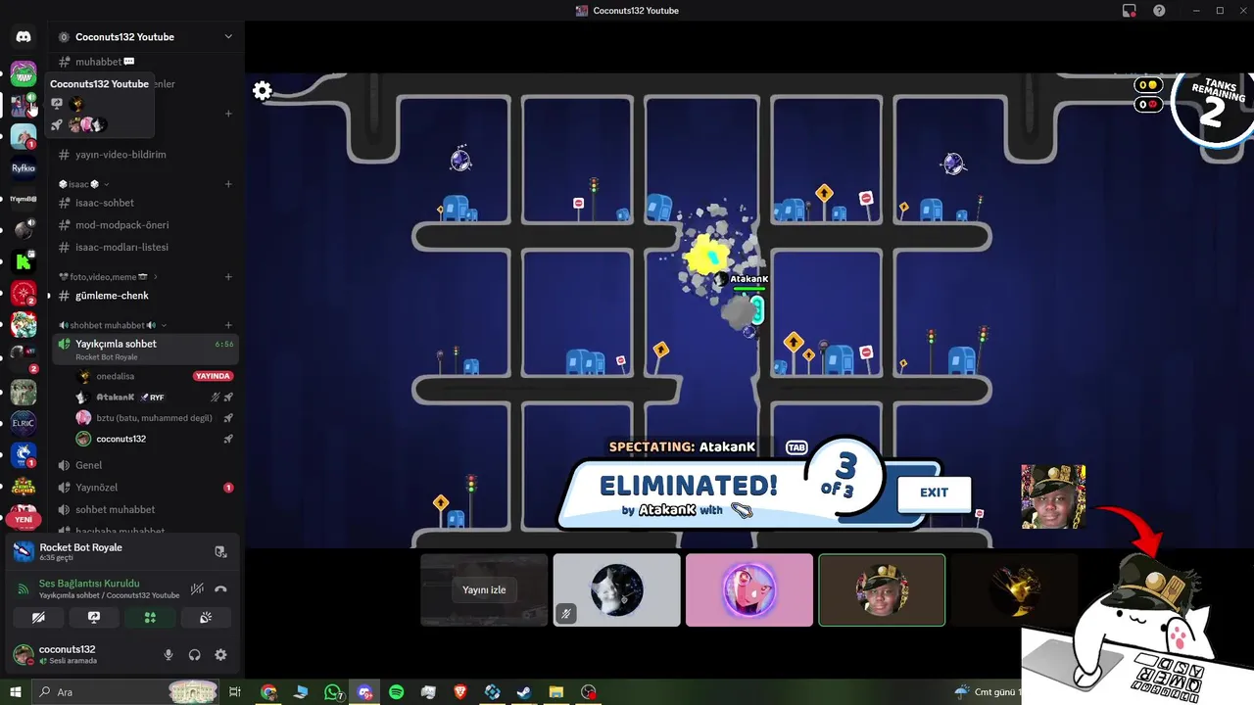The width and height of the screenshot is (1254, 705).
Task: Open yayın-video-bildirim channel
Action: [145, 155]
